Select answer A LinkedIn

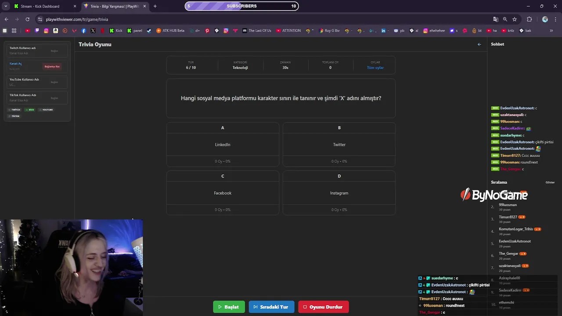click(x=223, y=144)
